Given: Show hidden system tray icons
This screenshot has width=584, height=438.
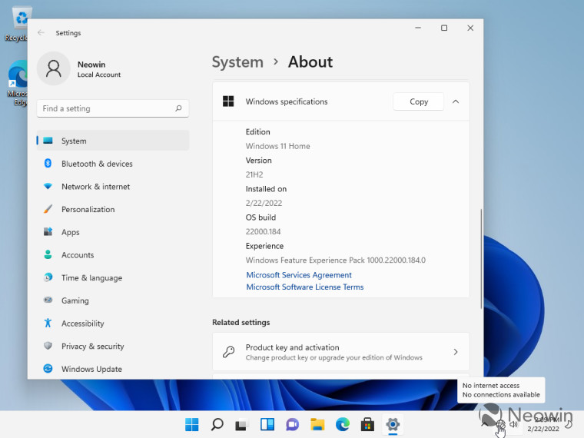Looking at the screenshot, I should 484,423.
